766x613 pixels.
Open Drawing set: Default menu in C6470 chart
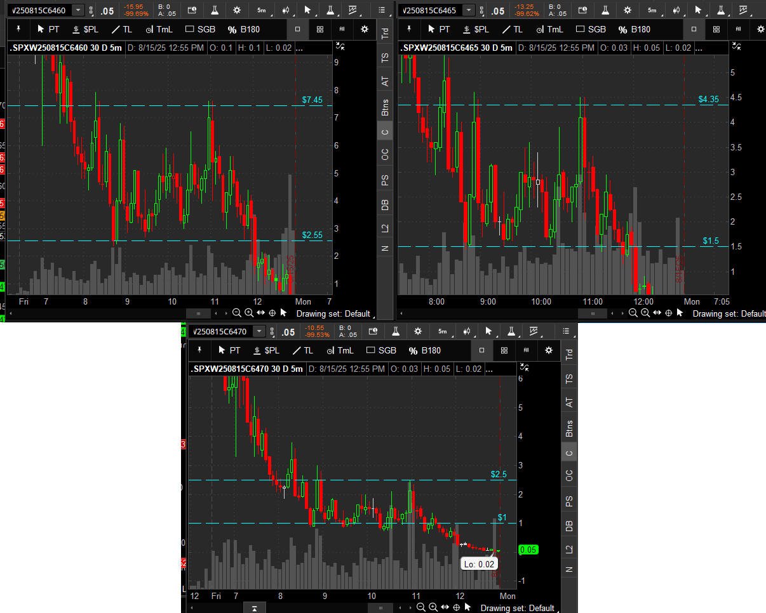tap(517, 608)
